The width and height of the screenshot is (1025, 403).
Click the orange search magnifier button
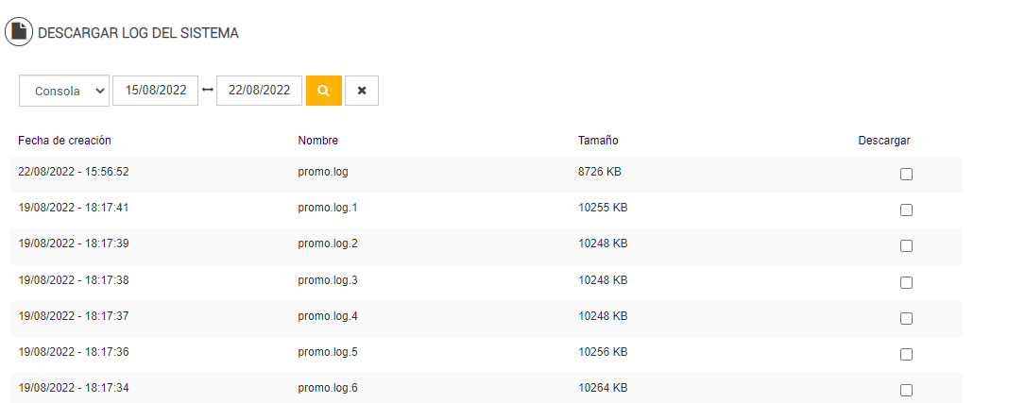[x=323, y=91]
